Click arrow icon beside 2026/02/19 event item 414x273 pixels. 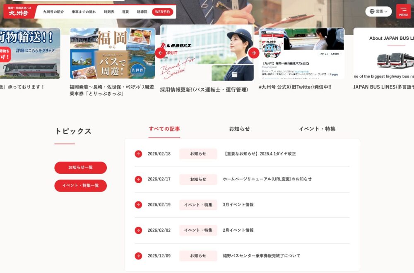tap(138, 205)
